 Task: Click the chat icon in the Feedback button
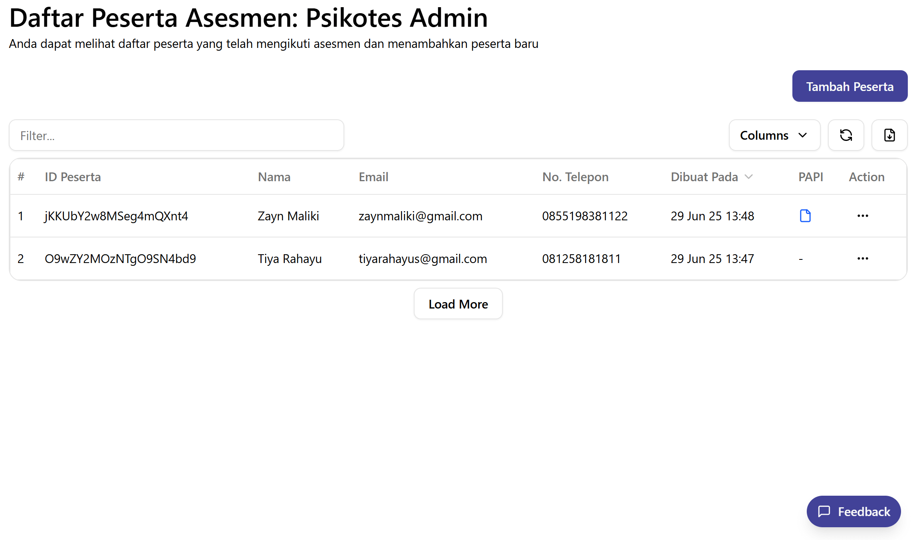(x=824, y=511)
